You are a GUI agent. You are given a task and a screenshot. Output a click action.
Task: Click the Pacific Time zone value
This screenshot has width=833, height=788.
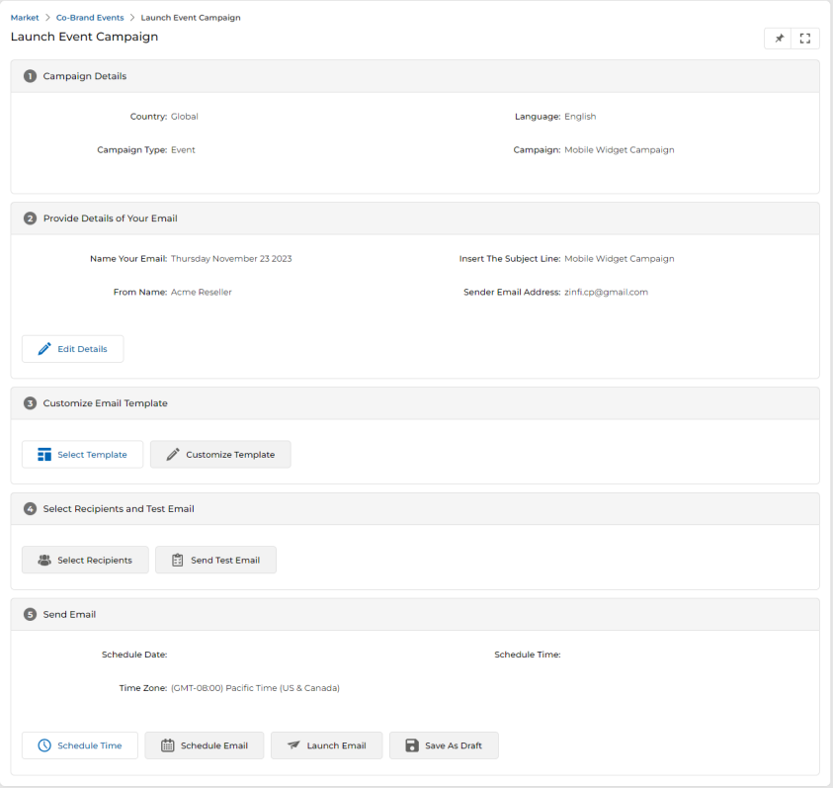click(x=255, y=688)
